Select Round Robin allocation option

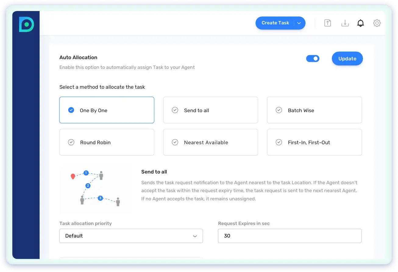(107, 142)
